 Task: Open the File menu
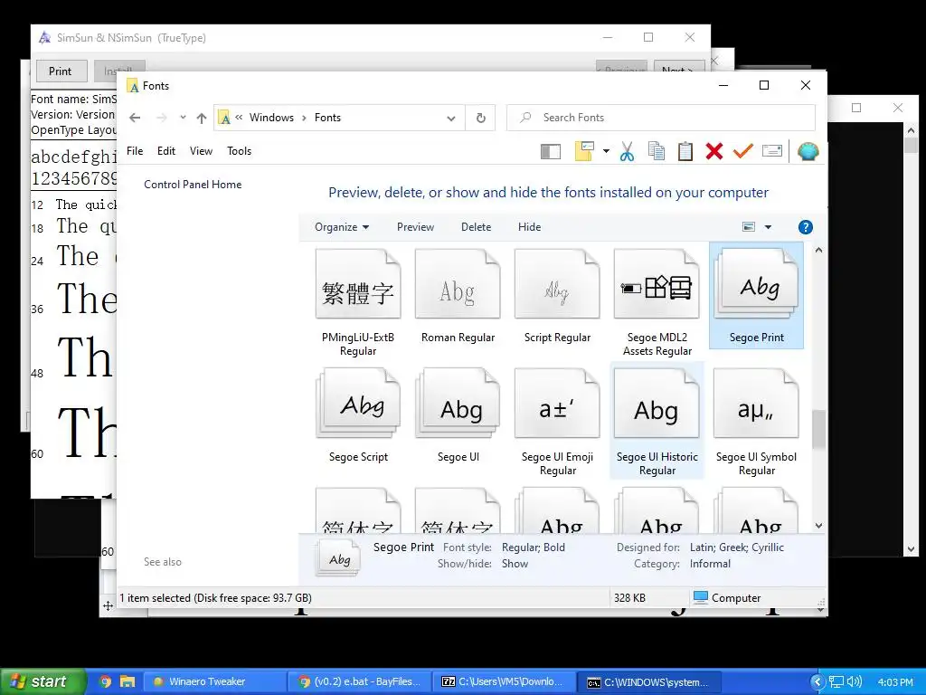(x=135, y=151)
